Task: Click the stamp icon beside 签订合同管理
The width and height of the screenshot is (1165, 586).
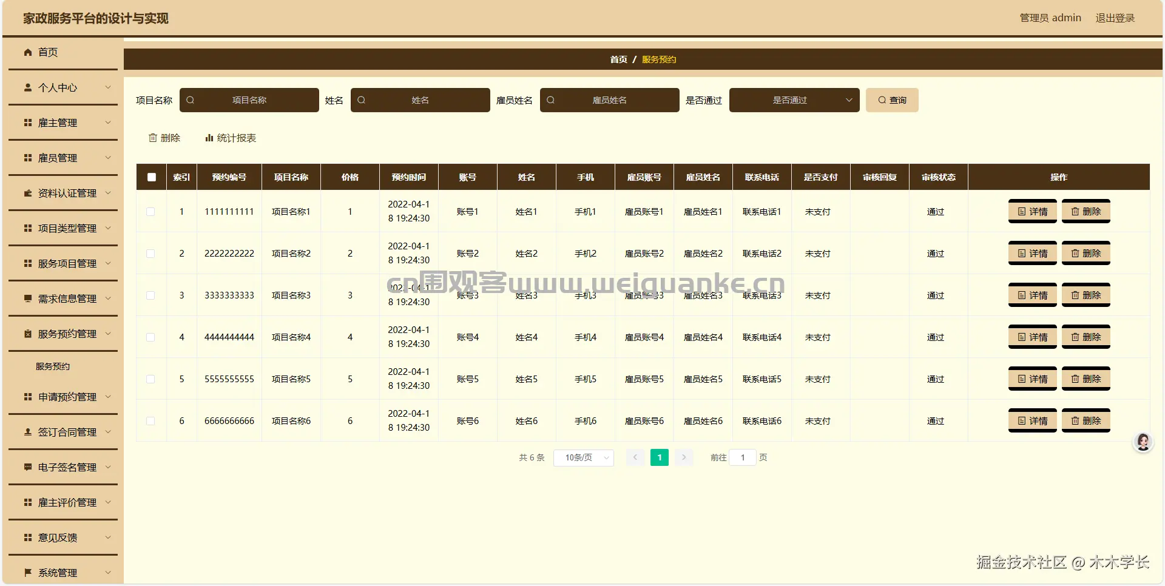Action: coord(28,432)
